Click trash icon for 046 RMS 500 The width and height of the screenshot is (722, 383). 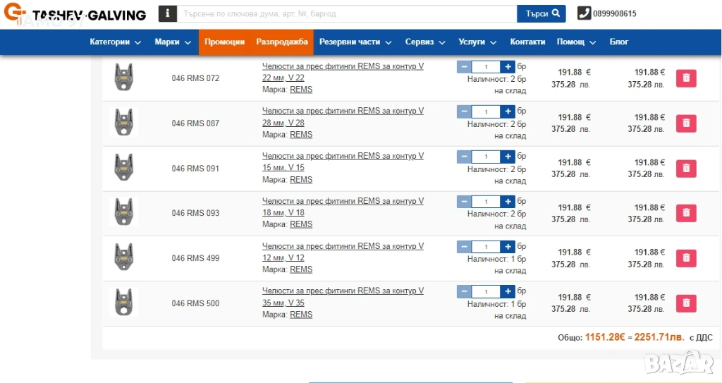coord(686,303)
